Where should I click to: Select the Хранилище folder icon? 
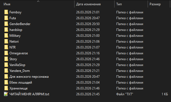click(x=6, y=88)
